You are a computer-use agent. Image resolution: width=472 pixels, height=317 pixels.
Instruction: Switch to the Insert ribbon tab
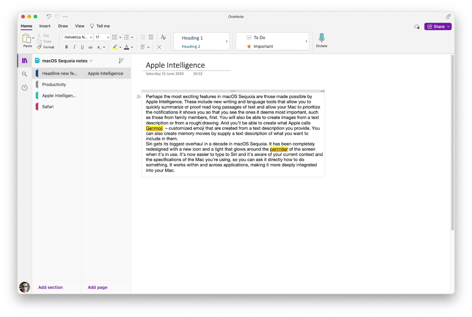(45, 26)
